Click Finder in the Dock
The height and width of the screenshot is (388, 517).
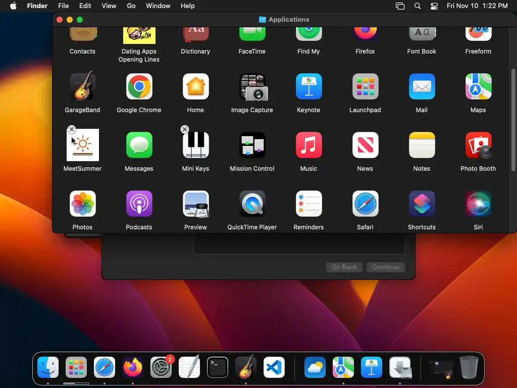click(48, 367)
